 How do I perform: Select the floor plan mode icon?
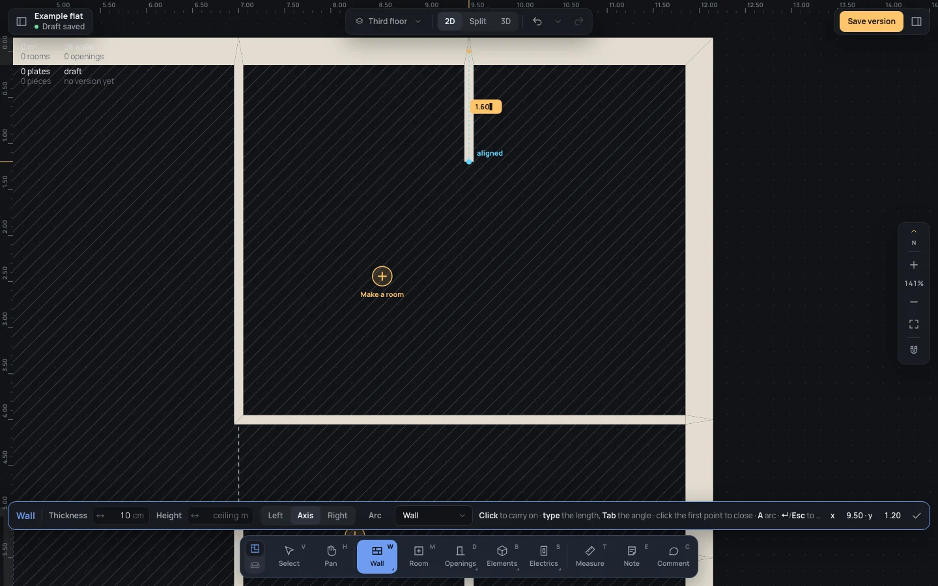pyautogui.click(x=255, y=549)
